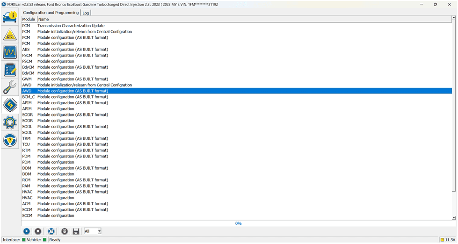Click the green Interface status indicator
Image resolution: width=458 pixels, height=244 pixels.
coord(24,240)
